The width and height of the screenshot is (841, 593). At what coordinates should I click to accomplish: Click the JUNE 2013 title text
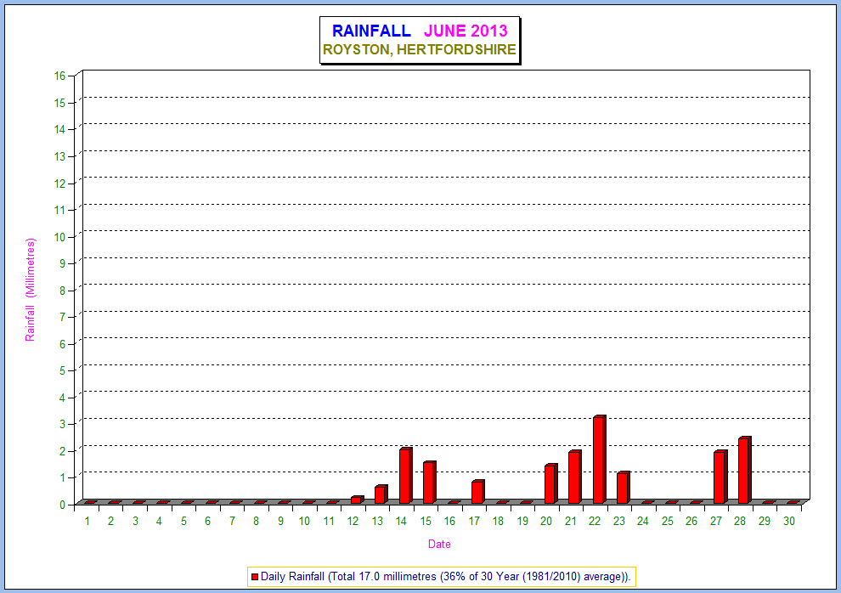click(x=466, y=31)
